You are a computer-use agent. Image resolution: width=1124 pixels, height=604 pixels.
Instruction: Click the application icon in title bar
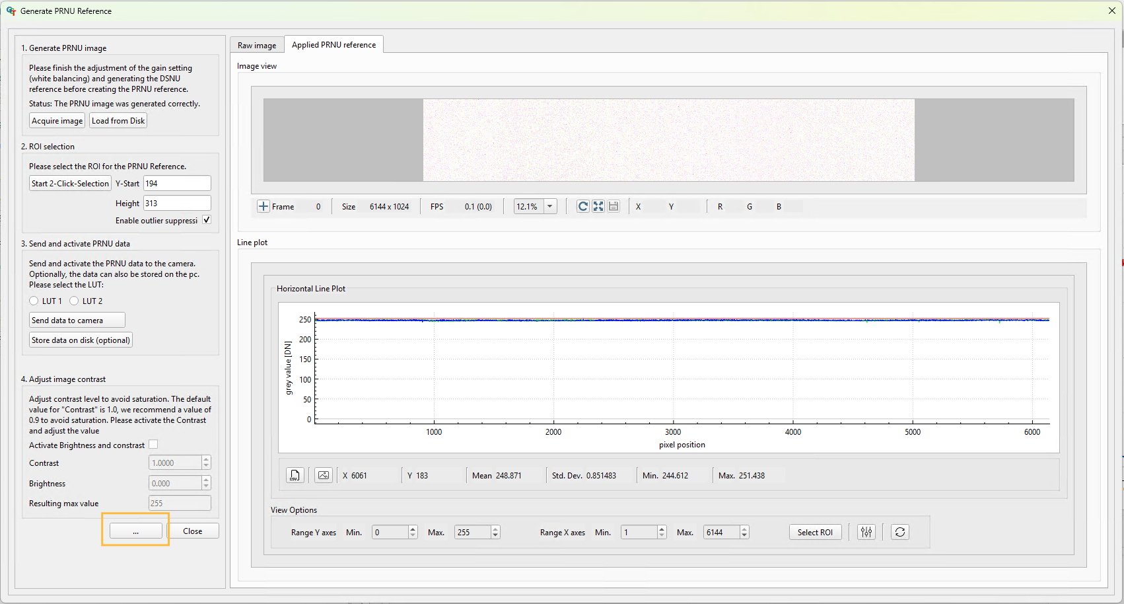coord(11,11)
